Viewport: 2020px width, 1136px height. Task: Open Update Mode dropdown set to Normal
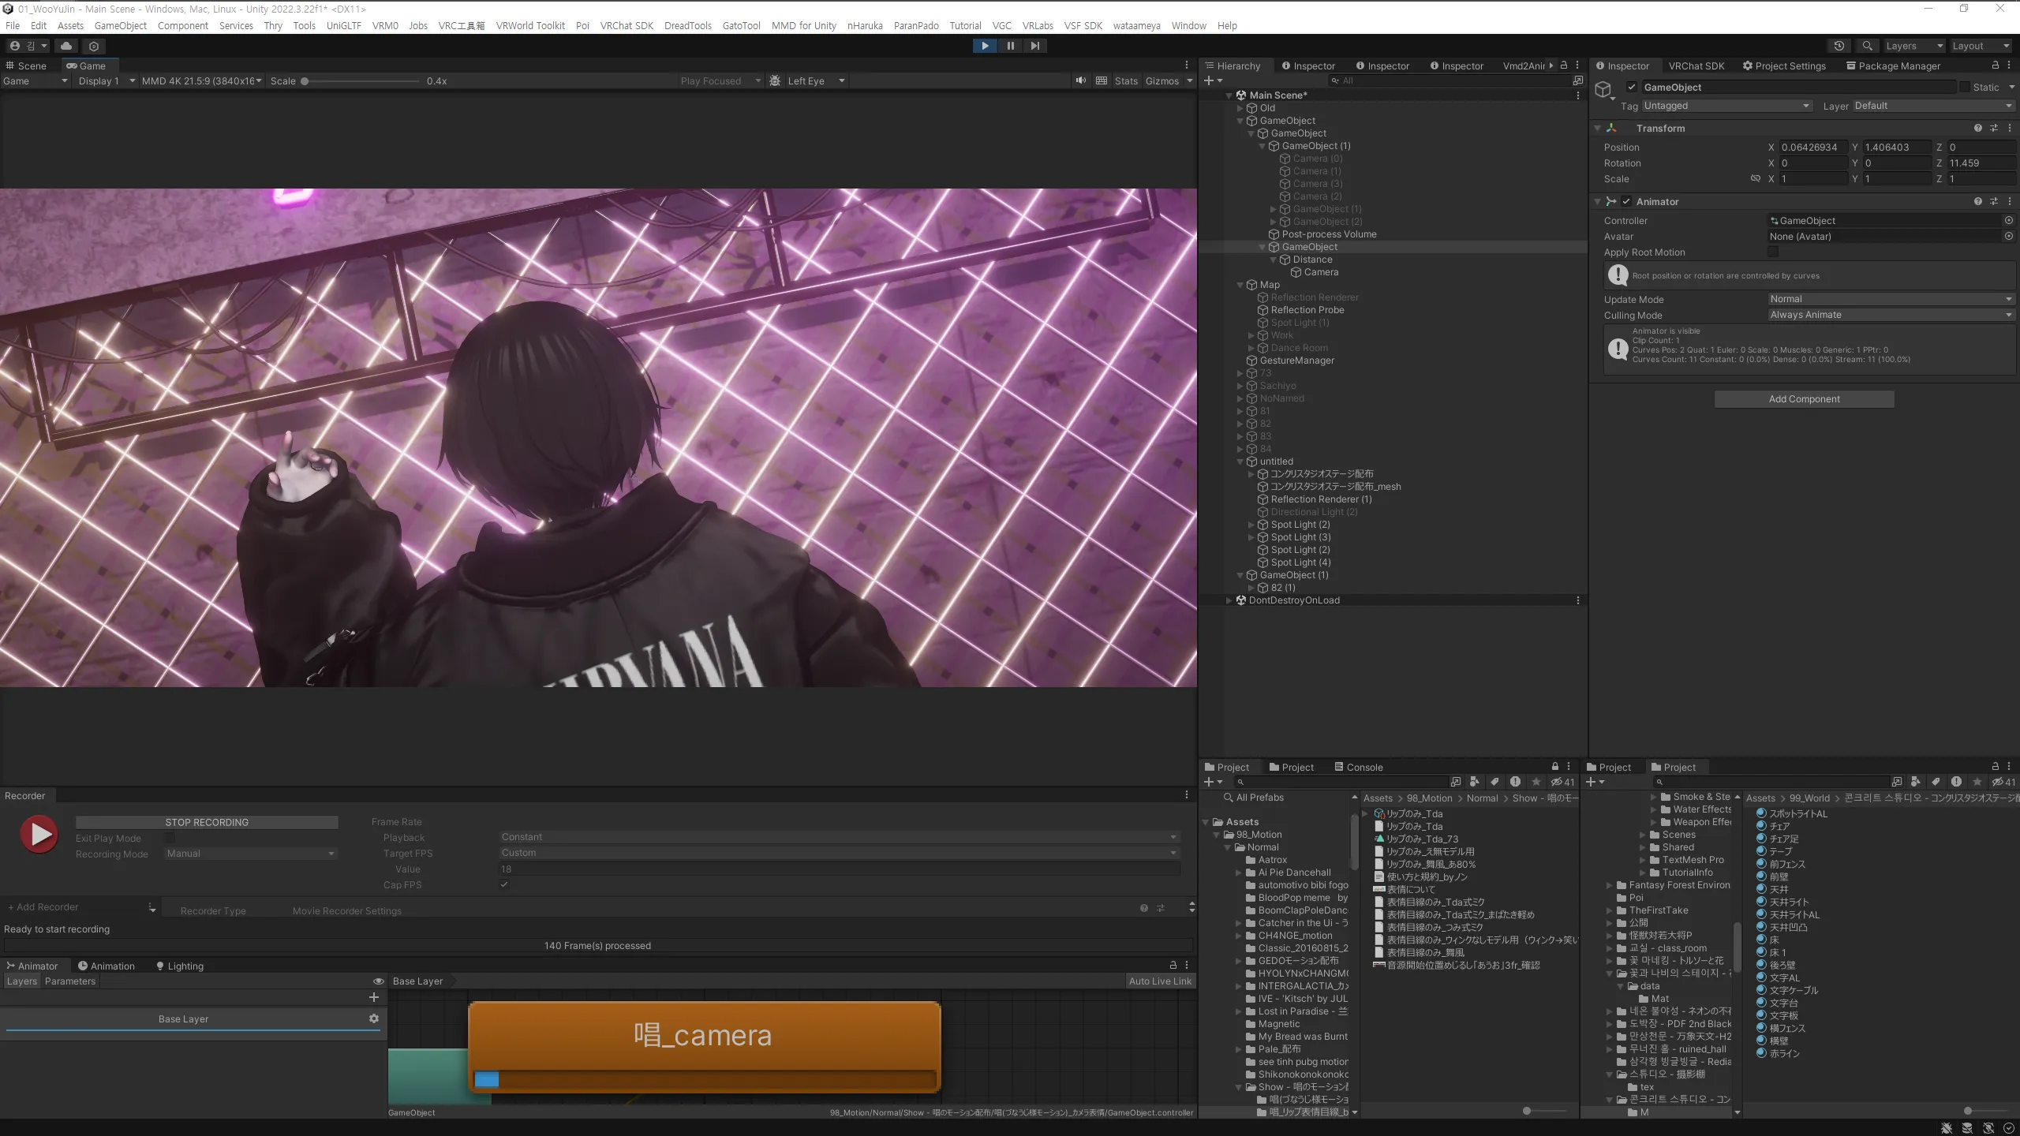tap(1891, 299)
